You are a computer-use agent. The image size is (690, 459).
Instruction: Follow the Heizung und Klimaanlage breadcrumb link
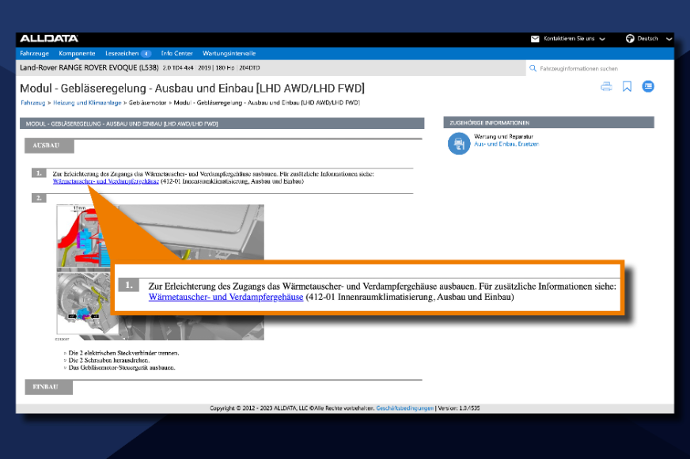(x=87, y=103)
